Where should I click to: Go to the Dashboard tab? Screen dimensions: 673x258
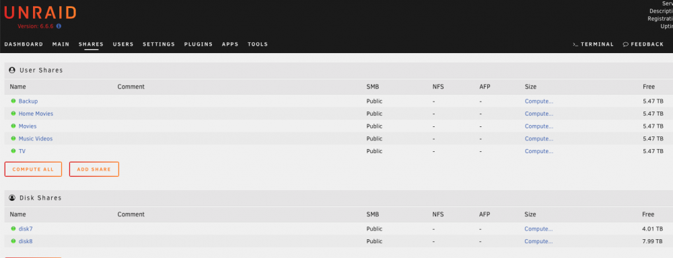point(24,44)
